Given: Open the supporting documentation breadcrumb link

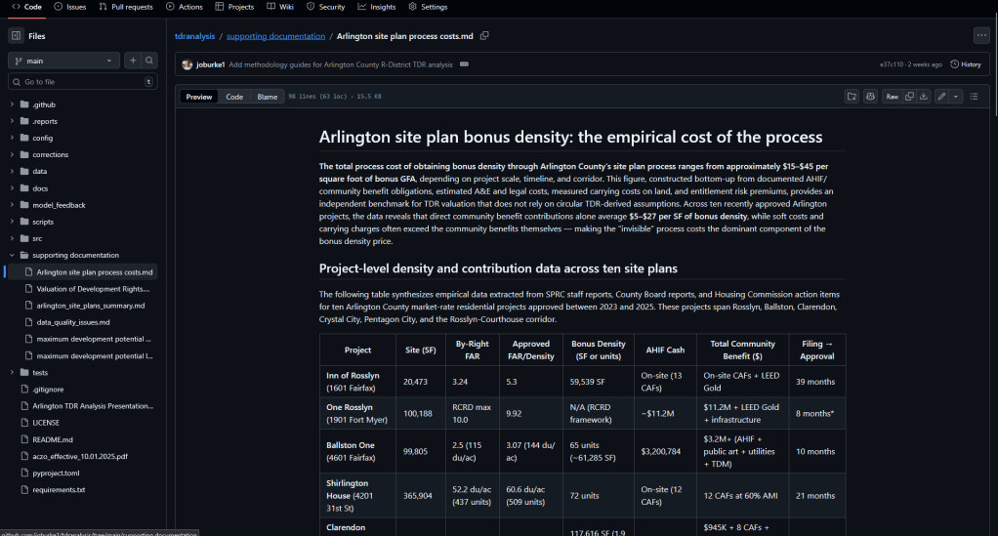Looking at the screenshot, I should [x=275, y=36].
